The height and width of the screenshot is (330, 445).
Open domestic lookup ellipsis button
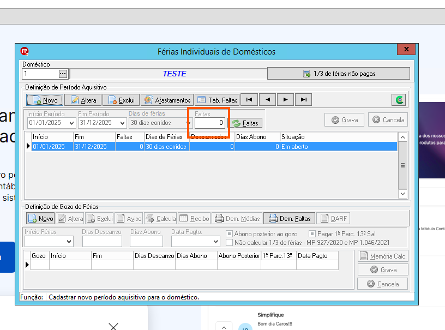tap(63, 74)
